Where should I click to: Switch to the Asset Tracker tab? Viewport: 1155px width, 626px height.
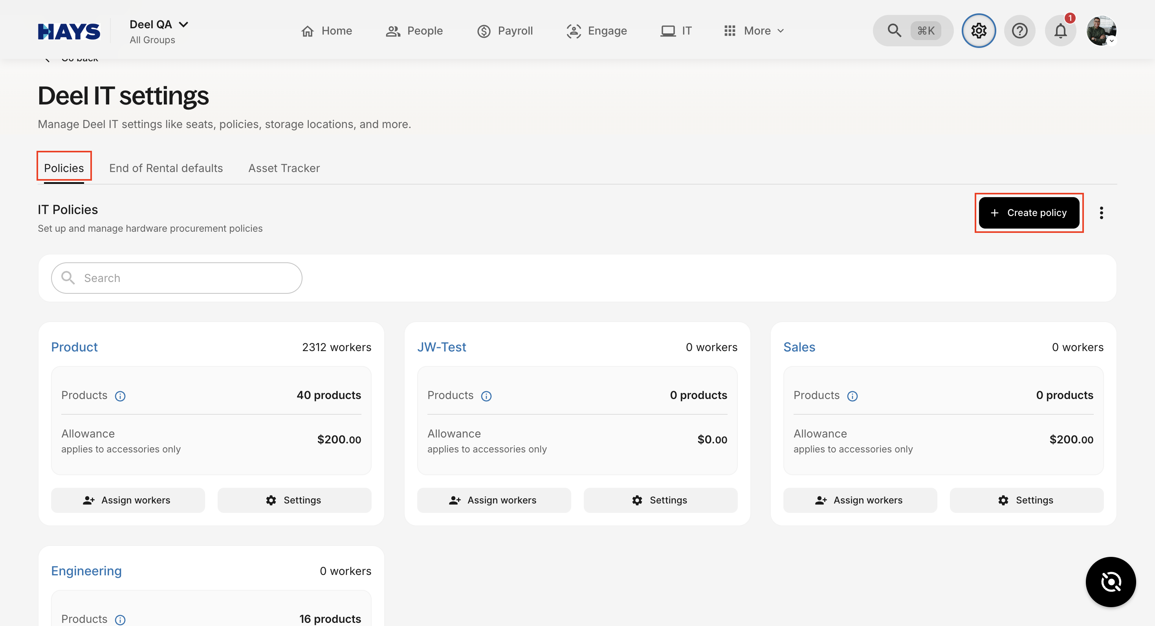click(284, 168)
